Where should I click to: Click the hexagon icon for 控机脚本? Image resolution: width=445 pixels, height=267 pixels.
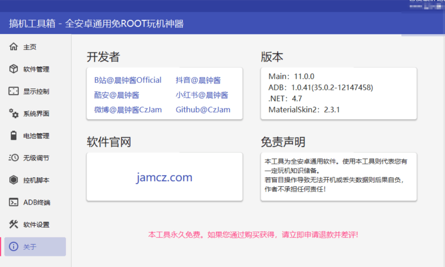coord(13,180)
